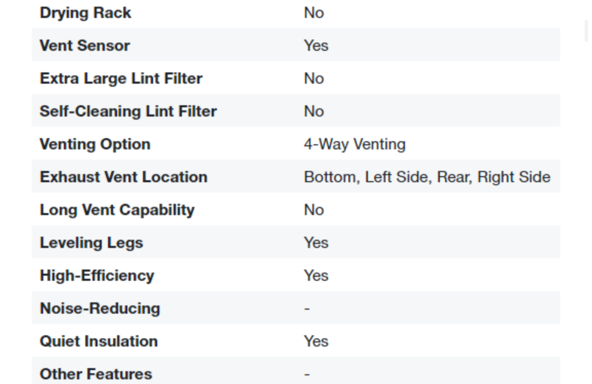Click the Quiet Insulation row label
Viewport: 592px width, 384px height.
[x=99, y=341]
